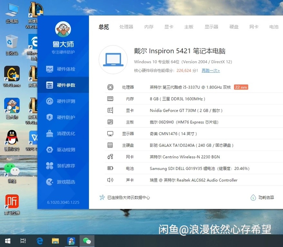Click the 影驰 GALAX TA1D0240A disk text
Image resolution: width=283 pixels, height=247 pixels.
click(x=192, y=145)
